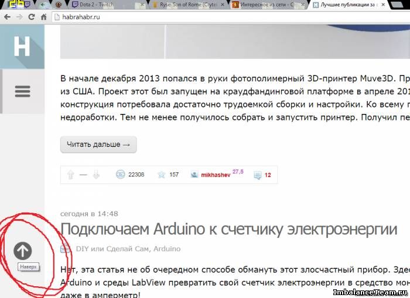The width and height of the screenshot is (410, 298).
Task: Downvote the post with down arrow
Action: pyautogui.click(x=96, y=175)
